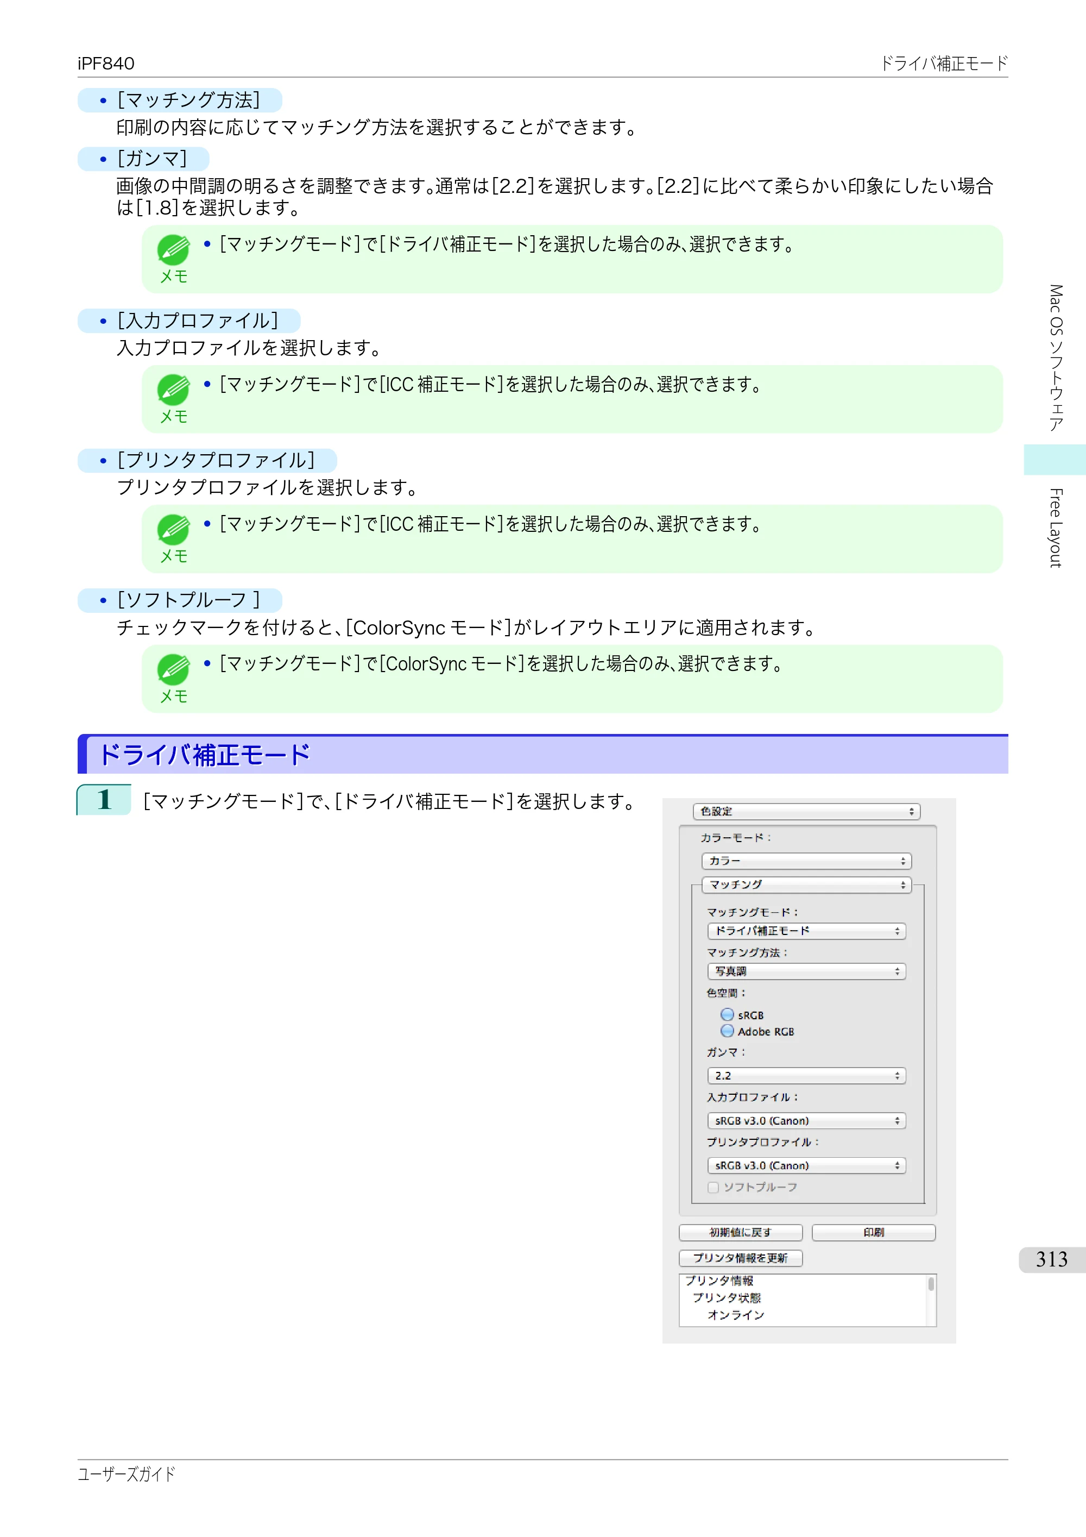Click the page number 313
Image resolution: width=1086 pixels, height=1537 pixels.
pos(1052,1259)
